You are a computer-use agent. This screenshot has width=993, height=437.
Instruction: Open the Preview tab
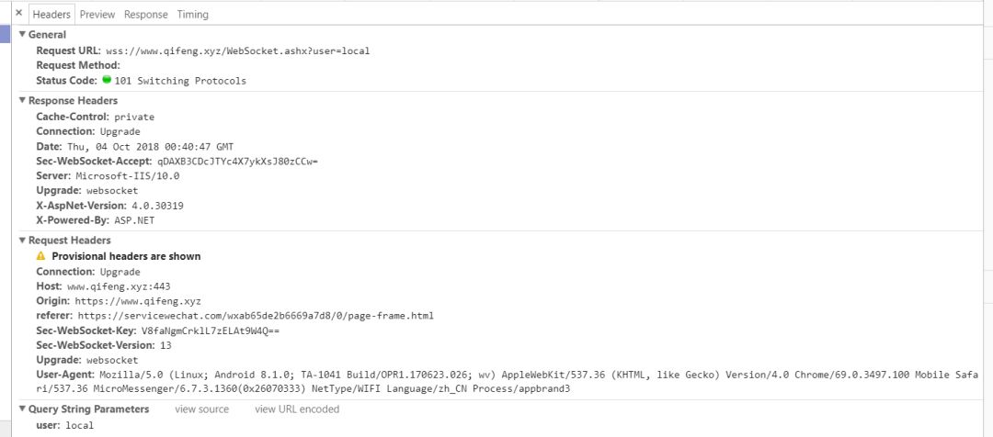[x=97, y=15]
